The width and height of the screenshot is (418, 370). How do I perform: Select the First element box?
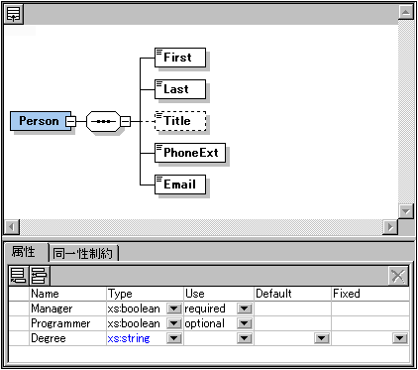tap(180, 58)
